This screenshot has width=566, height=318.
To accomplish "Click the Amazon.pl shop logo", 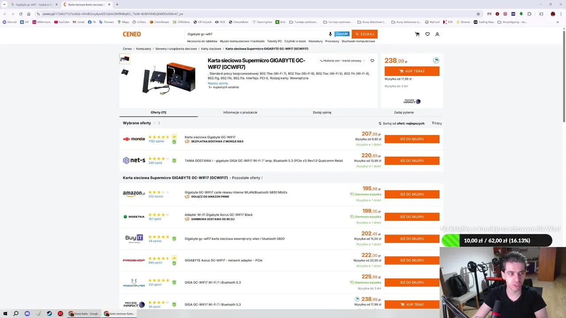I will [x=134, y=193].
